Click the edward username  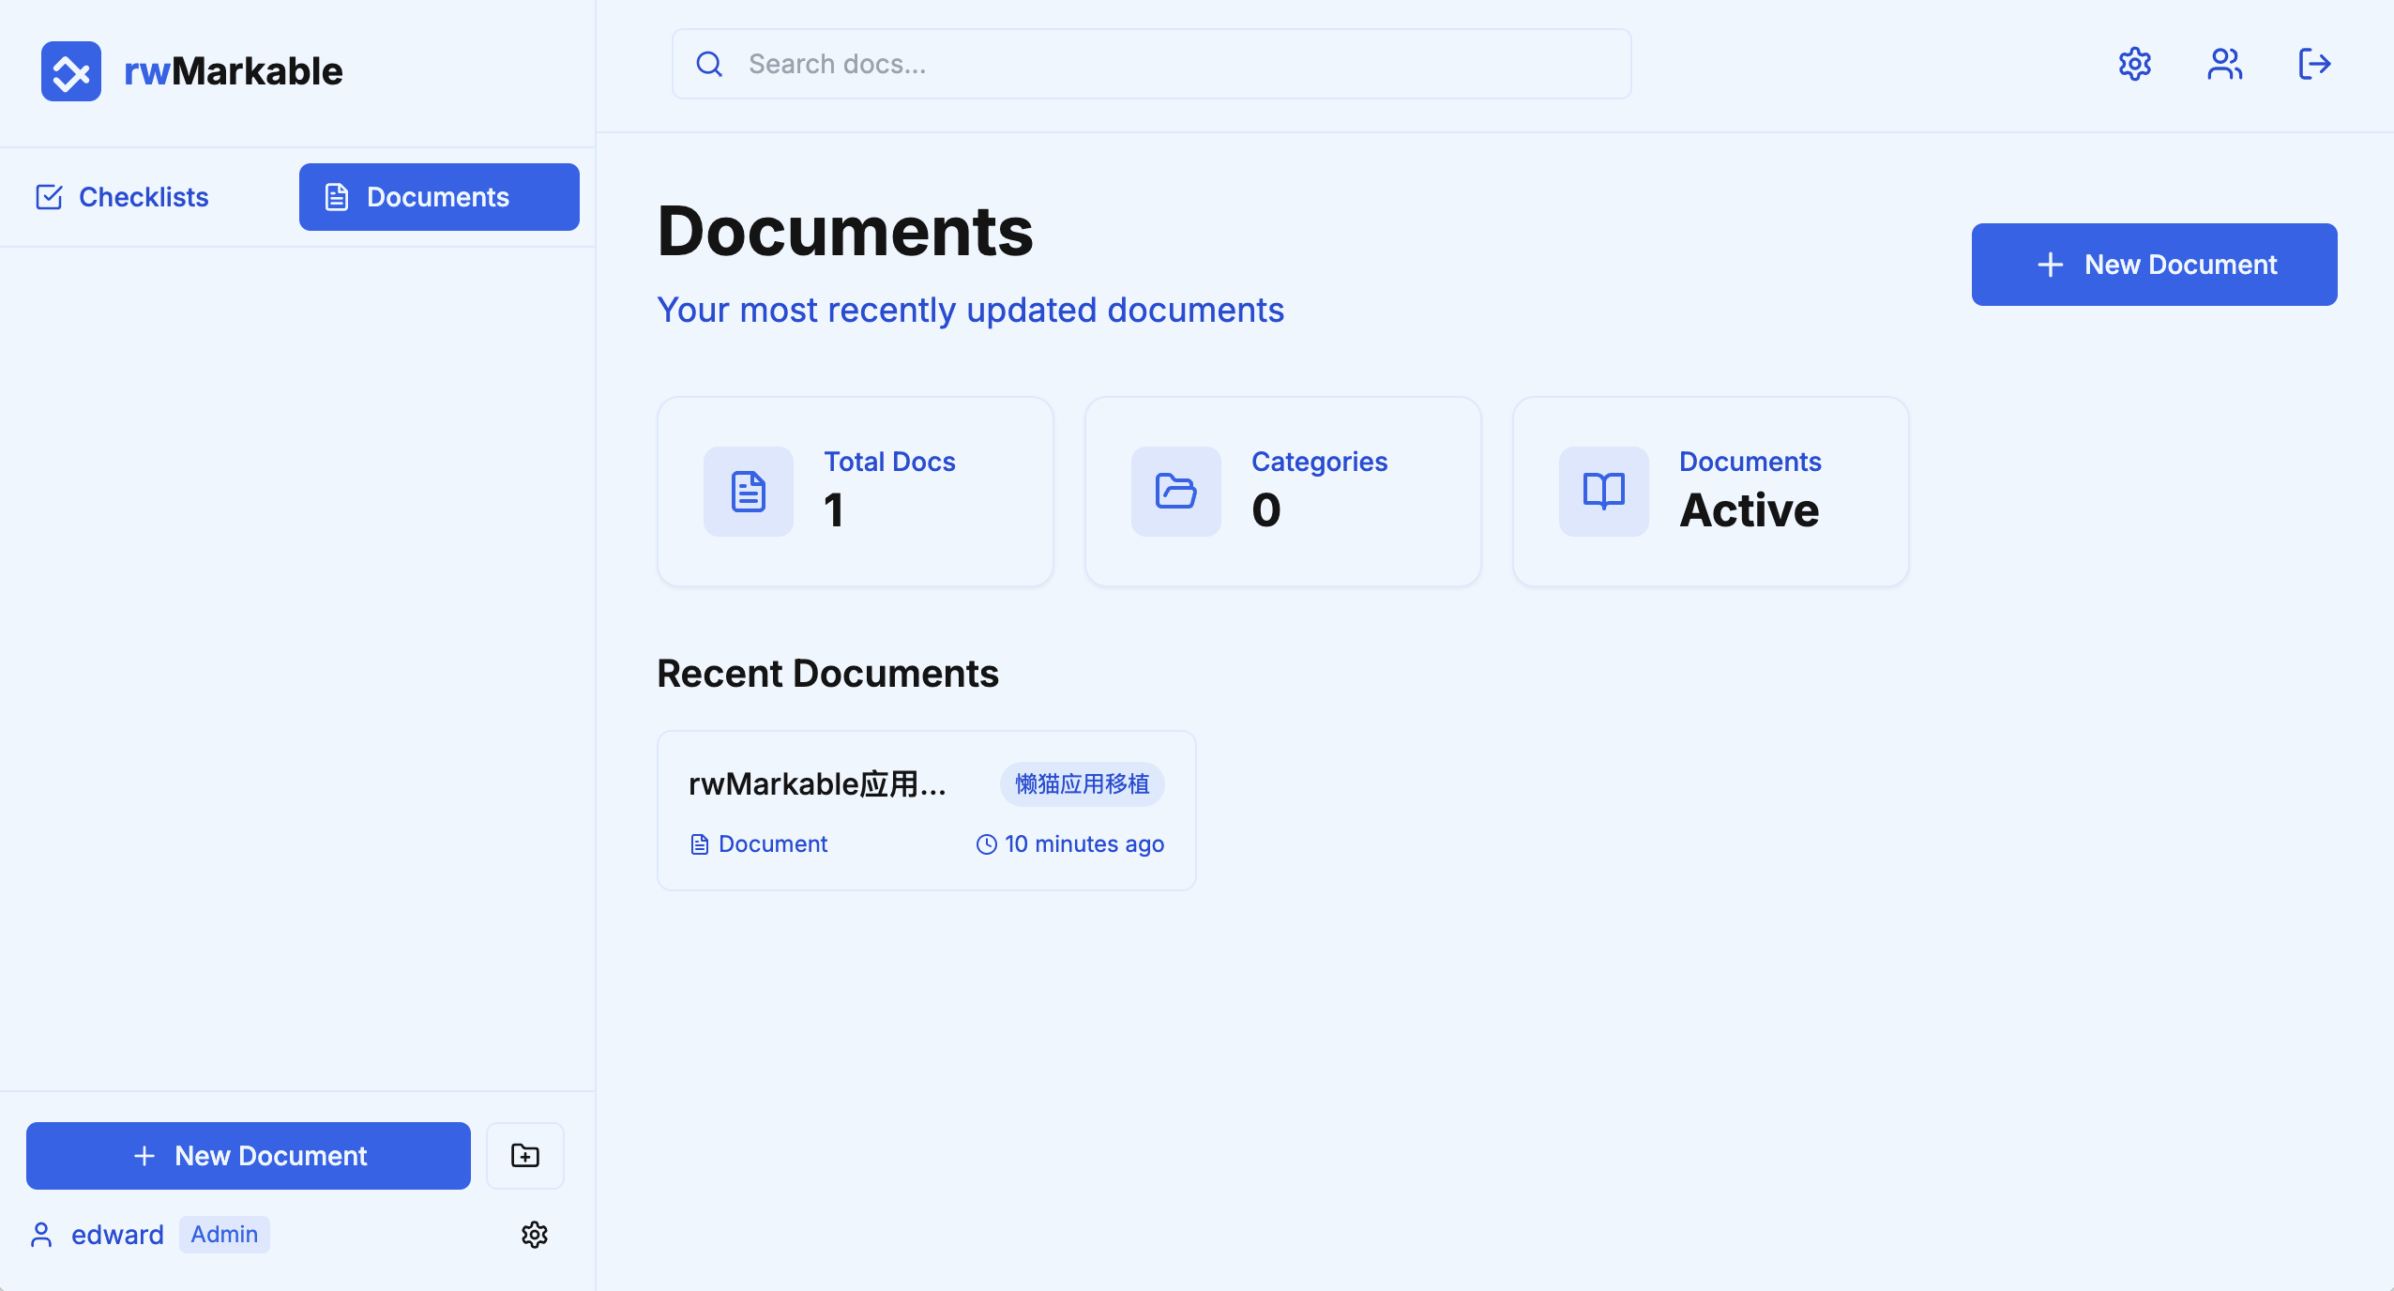coord(117,1235)
